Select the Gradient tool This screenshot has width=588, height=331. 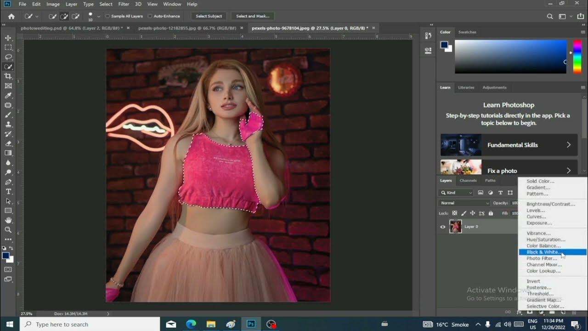[8, 153]
